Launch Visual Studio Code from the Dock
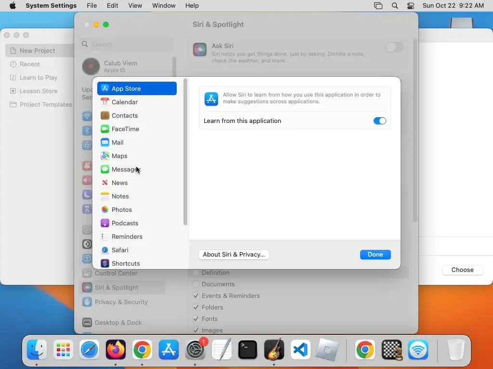The width and height of the screenshot is (493, 369). tap(300, 350)
